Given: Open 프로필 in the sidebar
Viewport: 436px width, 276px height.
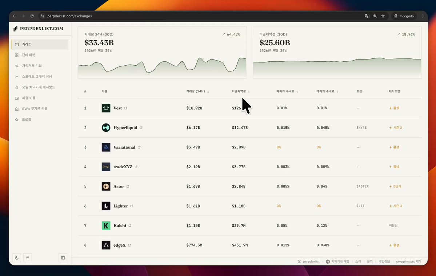Looking at the screenshot, I should (40, 119).
